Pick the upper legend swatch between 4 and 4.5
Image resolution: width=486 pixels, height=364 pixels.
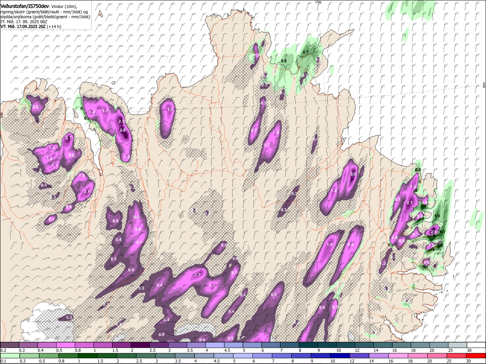(x=215, y=345)
